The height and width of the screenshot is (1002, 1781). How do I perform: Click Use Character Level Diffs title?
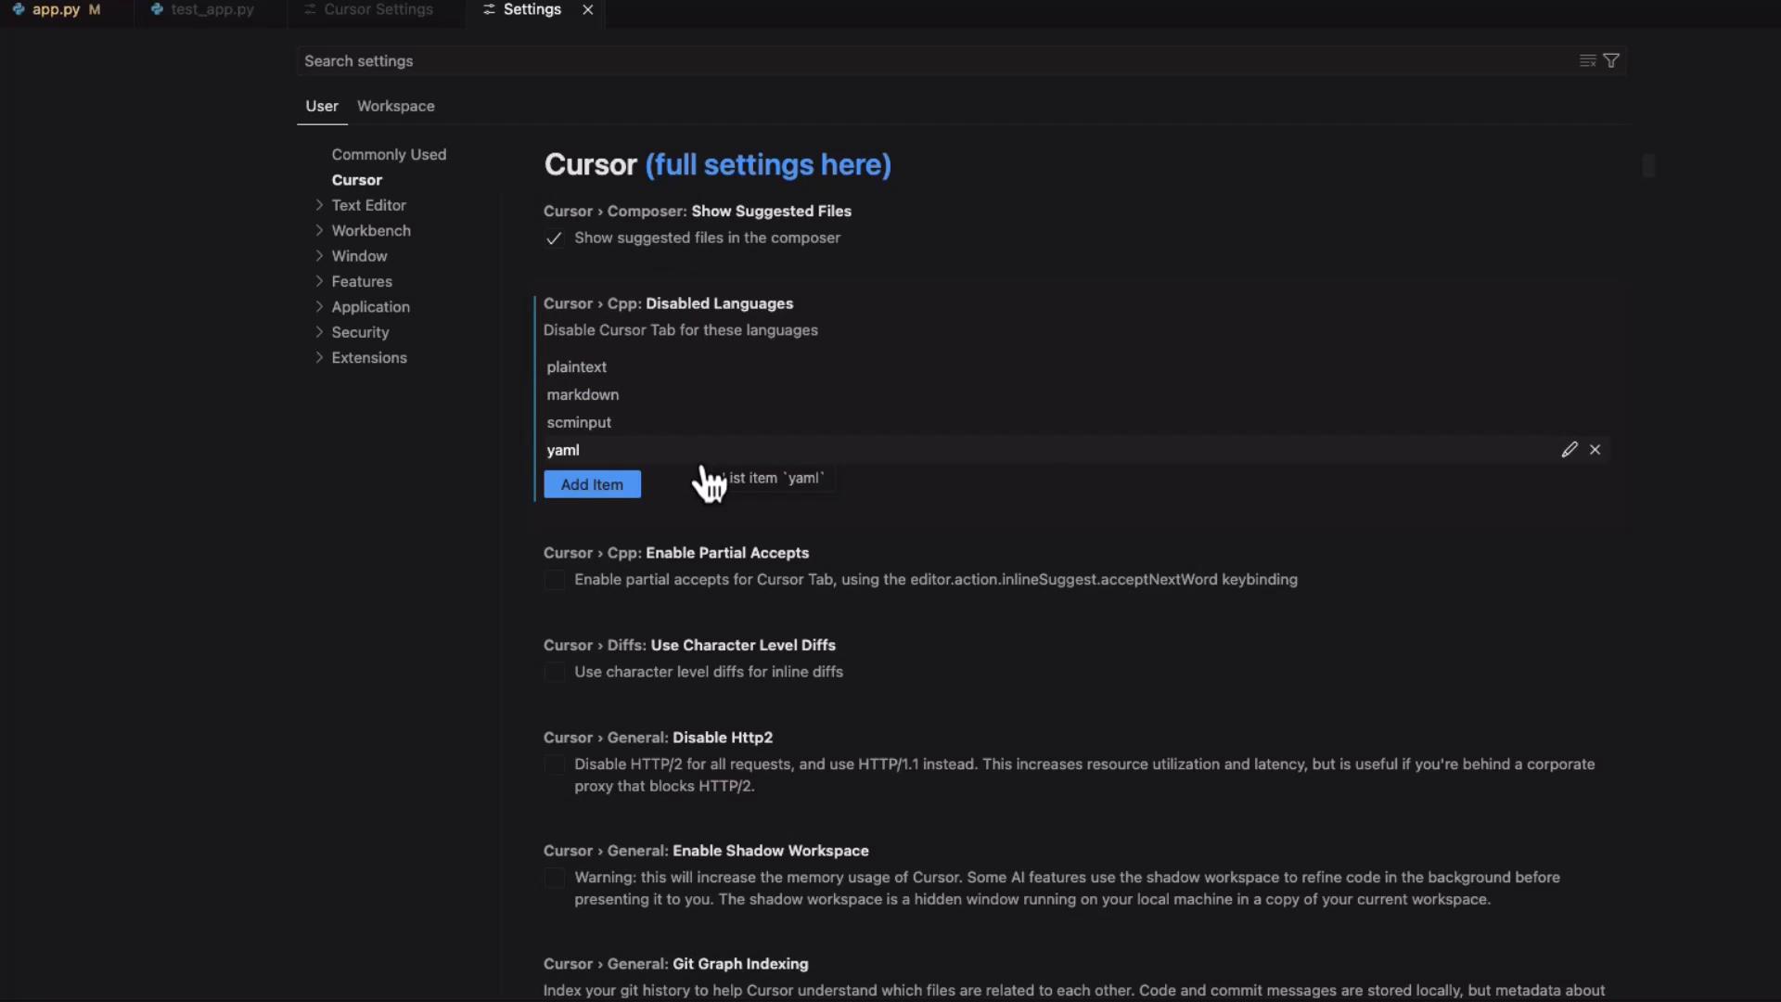pyautogui.click(x=743, y=646)
